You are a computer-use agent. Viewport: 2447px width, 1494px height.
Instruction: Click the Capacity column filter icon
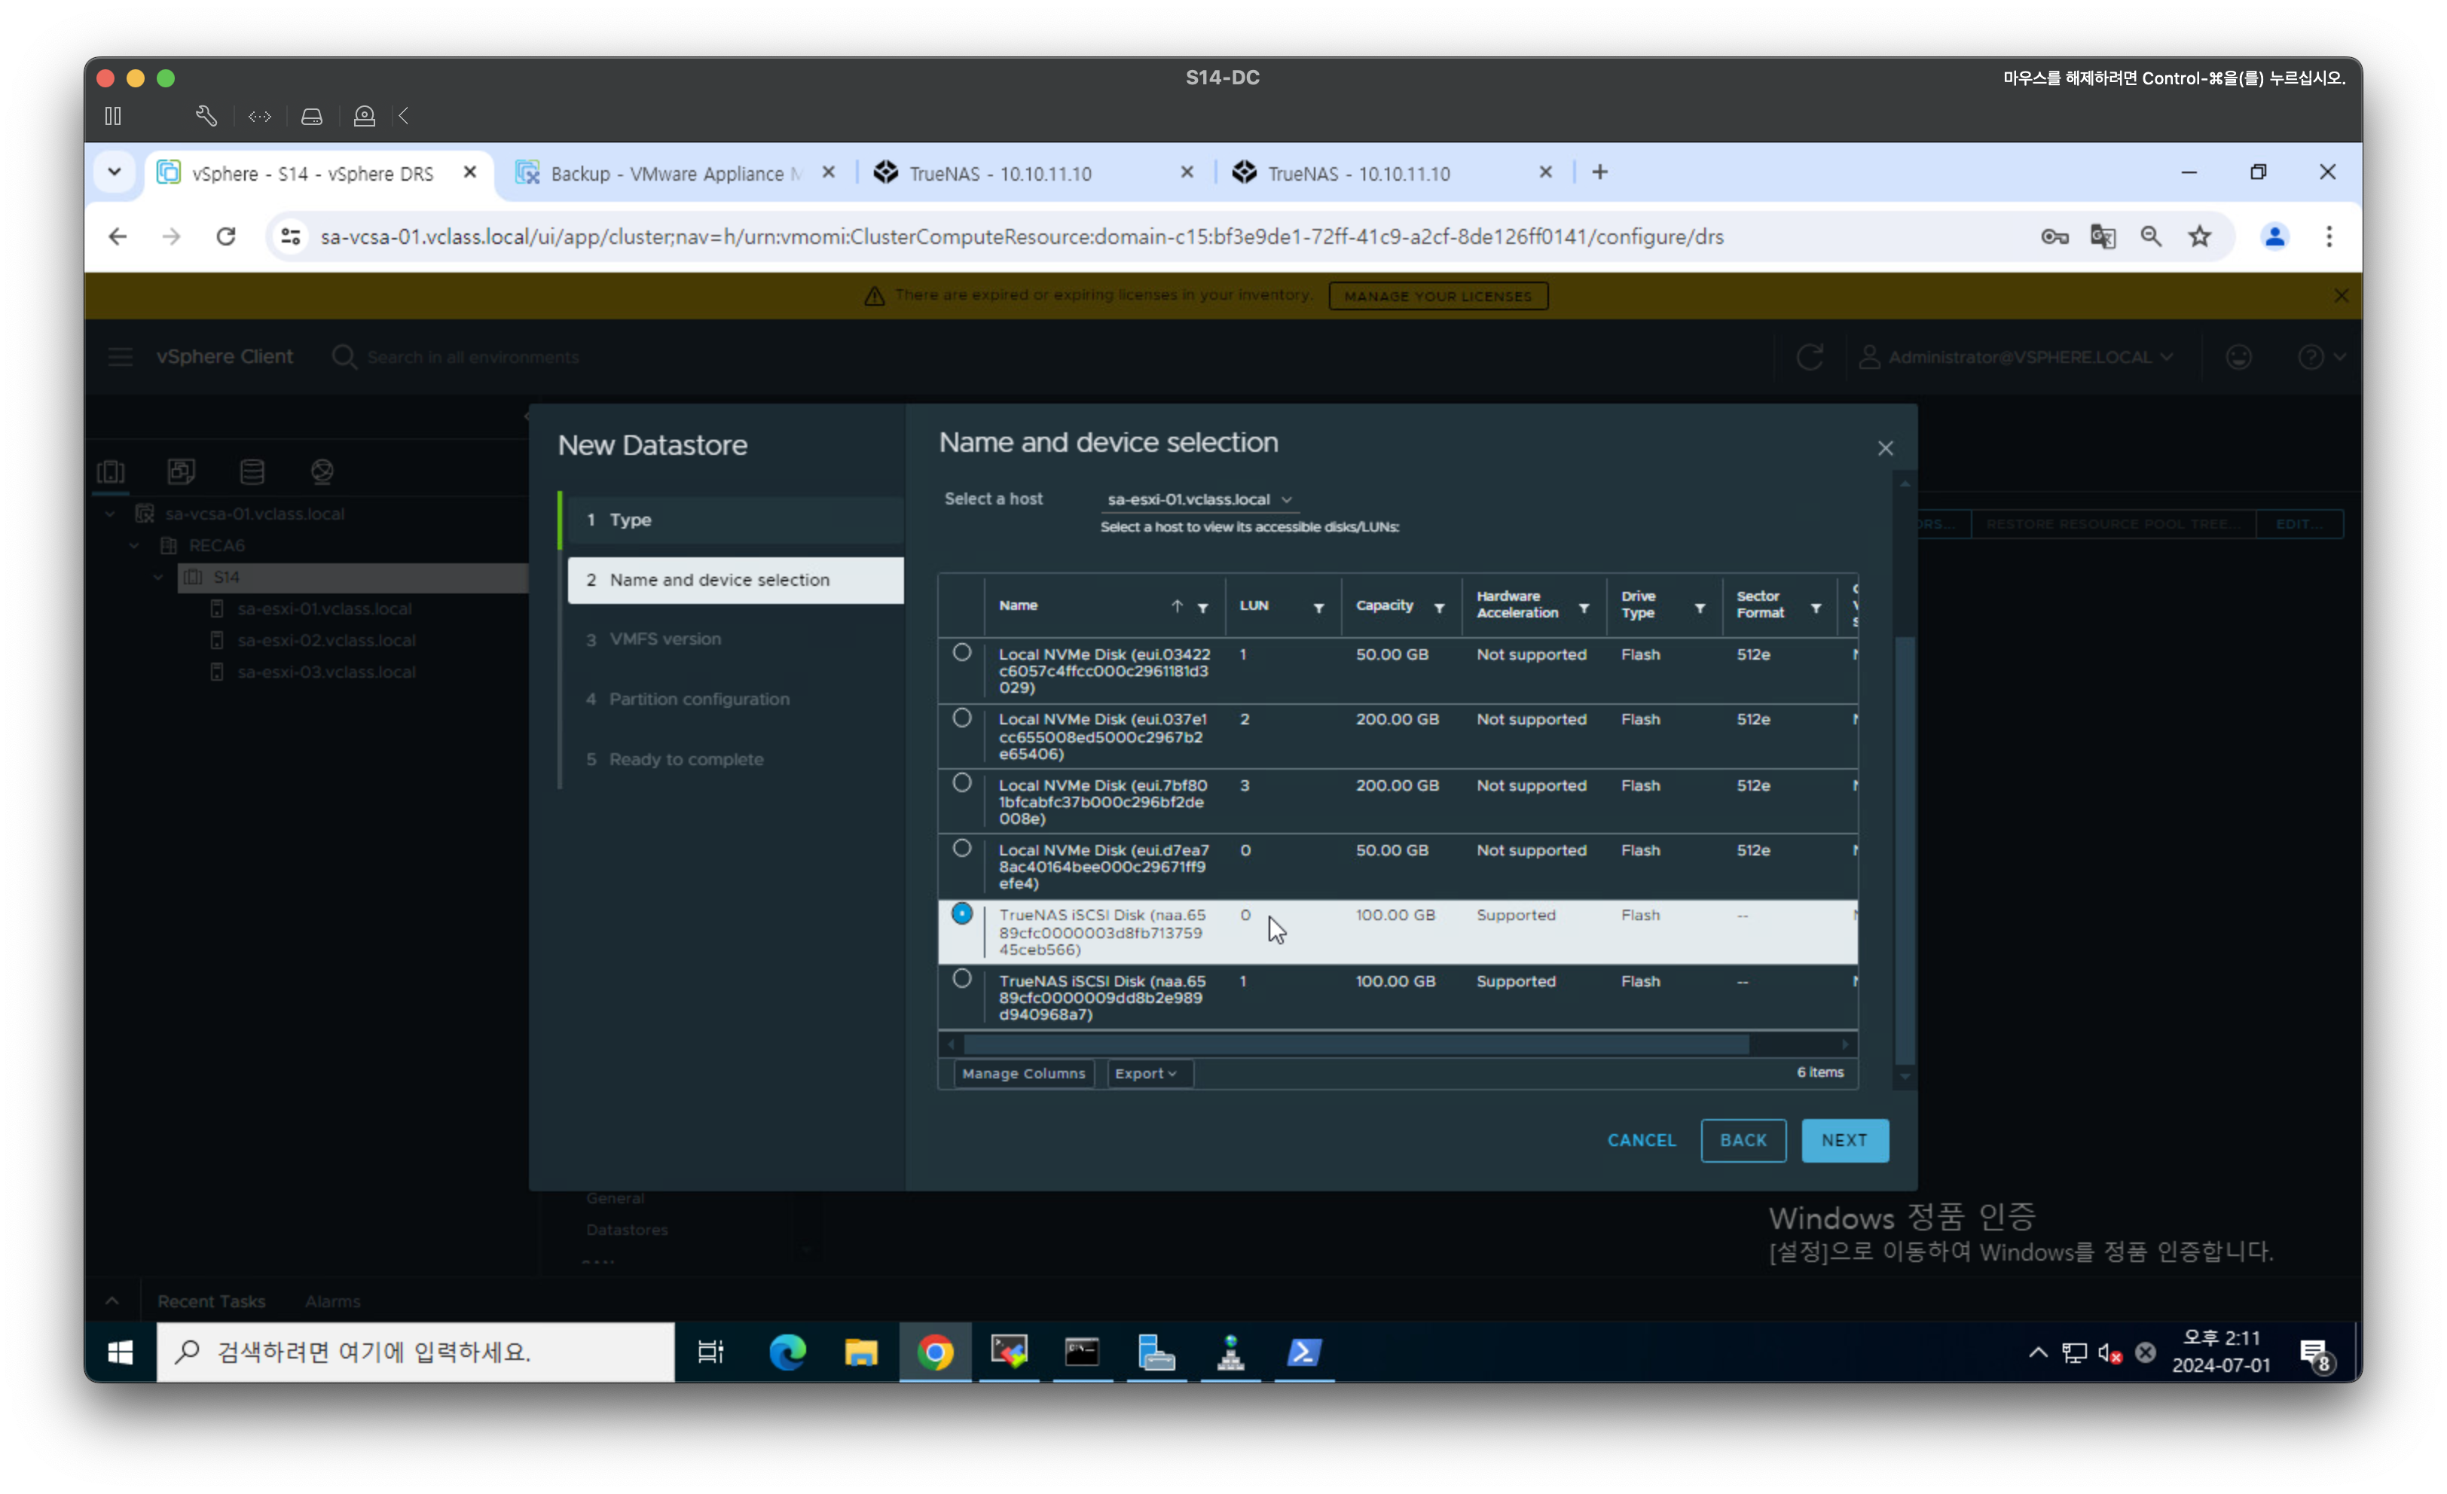1439,608
